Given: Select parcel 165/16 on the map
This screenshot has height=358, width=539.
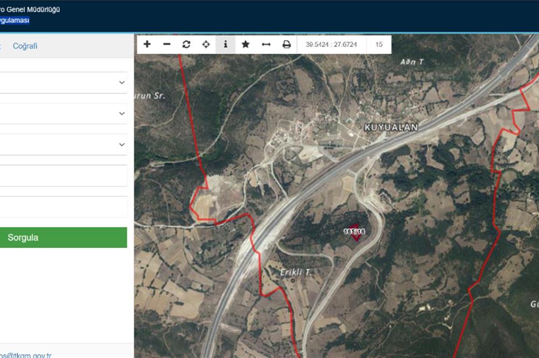Looking at the screenshot, I should point(354,232).
